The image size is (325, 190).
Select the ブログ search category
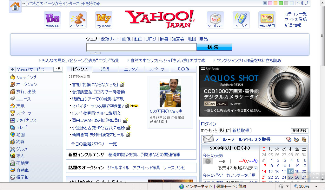point(151,39)
